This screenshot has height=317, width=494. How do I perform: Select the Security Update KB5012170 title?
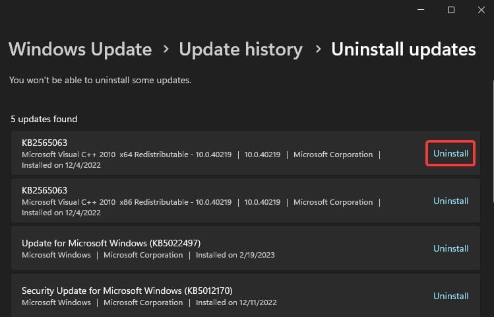pos(127,290)
